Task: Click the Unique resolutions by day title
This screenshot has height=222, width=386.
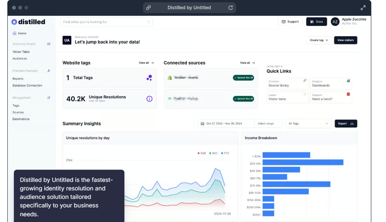Action: [88, 138]
